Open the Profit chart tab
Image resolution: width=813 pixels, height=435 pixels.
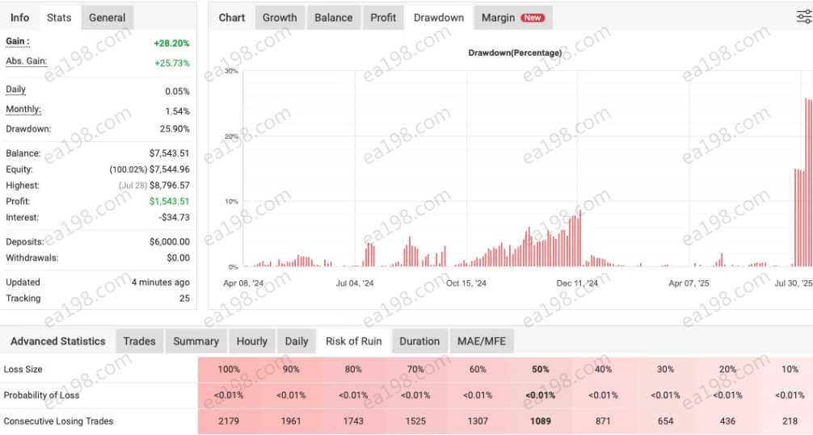pos(383,18)
